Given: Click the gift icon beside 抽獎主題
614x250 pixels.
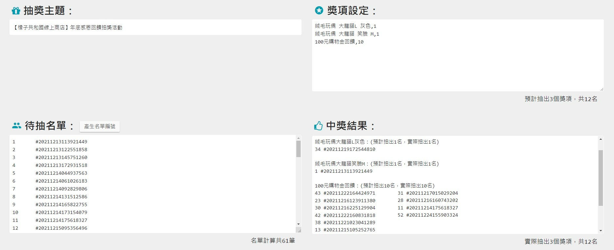Looking at the screenshot, I should (x=16, y=11).
